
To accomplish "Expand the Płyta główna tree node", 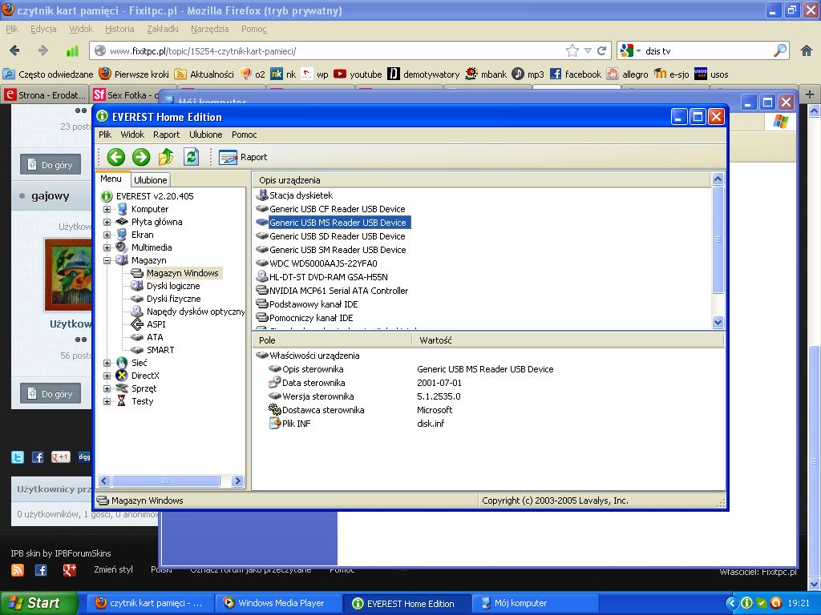I will [x=107, y=222].
